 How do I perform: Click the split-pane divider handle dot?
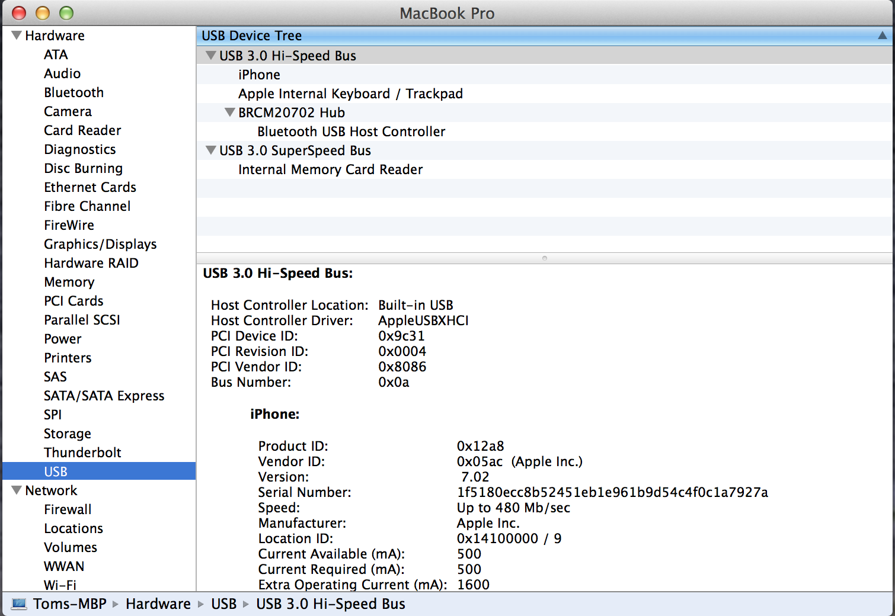[545, 258]
